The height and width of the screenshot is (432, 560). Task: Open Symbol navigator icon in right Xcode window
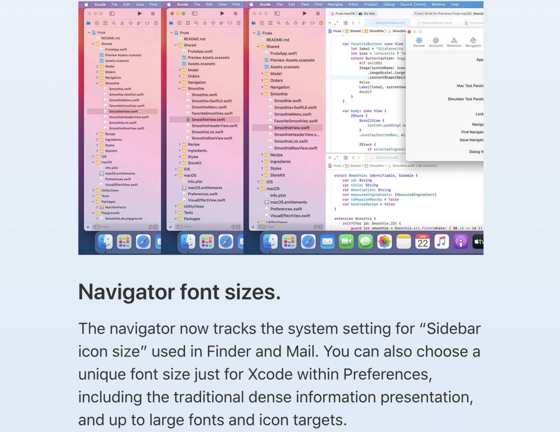coord(270,23)
